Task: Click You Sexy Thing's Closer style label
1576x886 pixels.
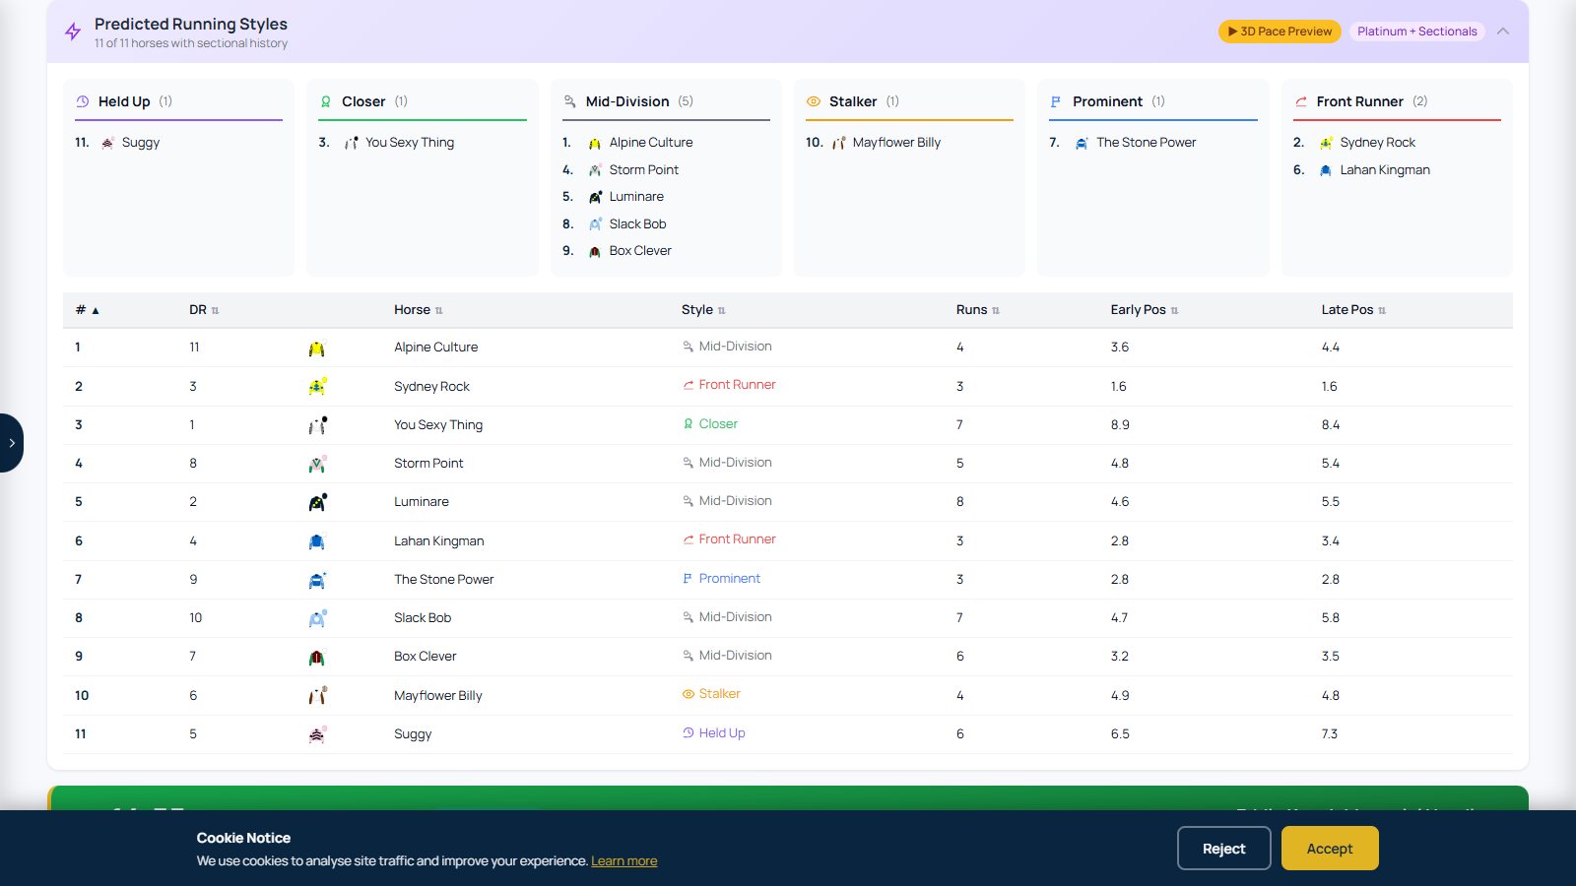Action: click(710, 424)
